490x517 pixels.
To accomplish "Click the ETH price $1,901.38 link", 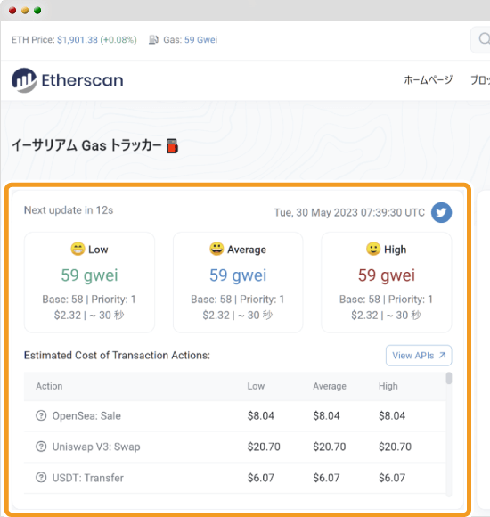I will click(78, 40).
